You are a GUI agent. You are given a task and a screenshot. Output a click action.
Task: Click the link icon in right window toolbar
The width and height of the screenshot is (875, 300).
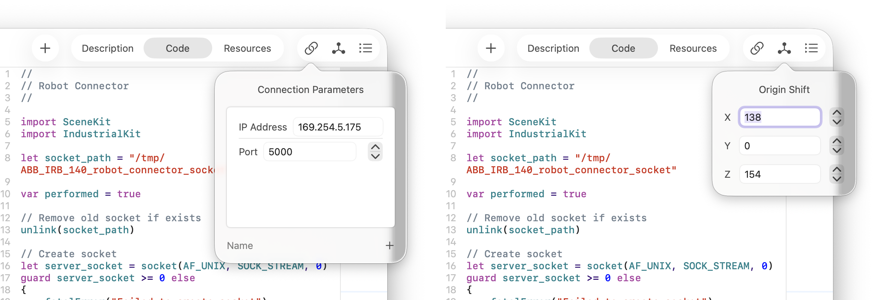pos(757,48)
